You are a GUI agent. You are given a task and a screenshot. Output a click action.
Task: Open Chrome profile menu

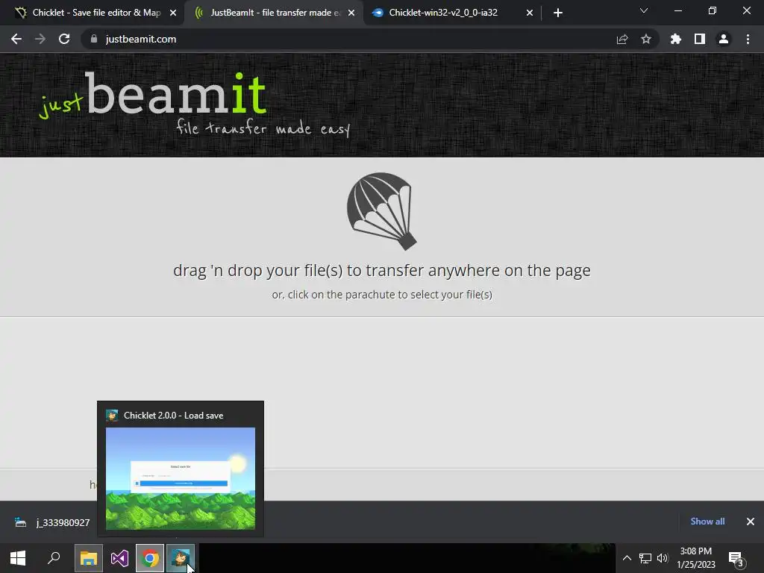coord(723,39)
